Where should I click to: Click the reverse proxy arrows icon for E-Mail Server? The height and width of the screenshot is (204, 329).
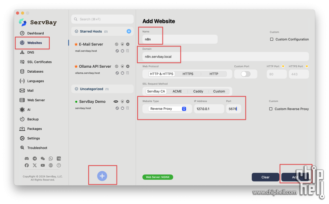point(117,44)
